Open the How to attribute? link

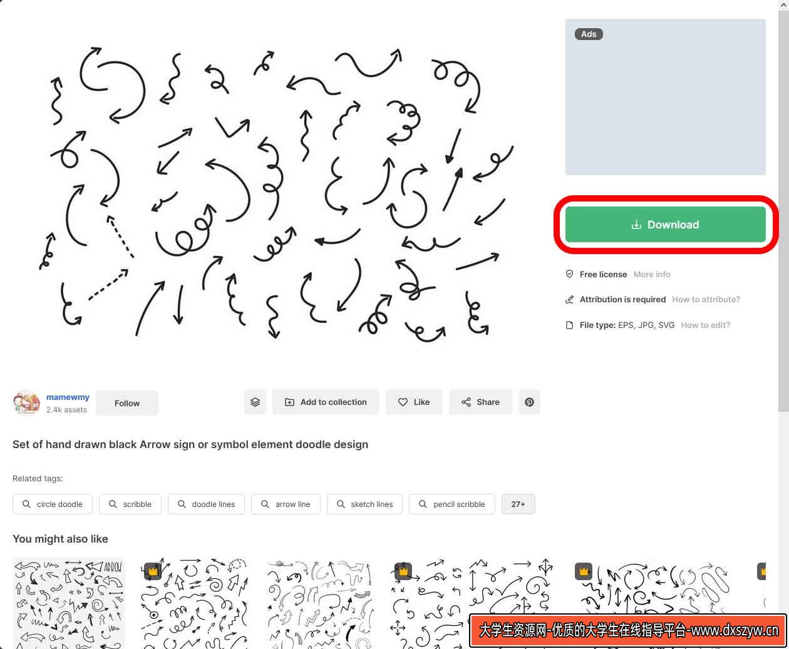pyautogui.click(x=706, y=299)
